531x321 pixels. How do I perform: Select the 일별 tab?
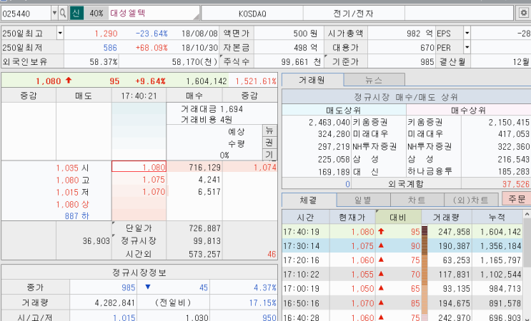(x=363, y=200)
